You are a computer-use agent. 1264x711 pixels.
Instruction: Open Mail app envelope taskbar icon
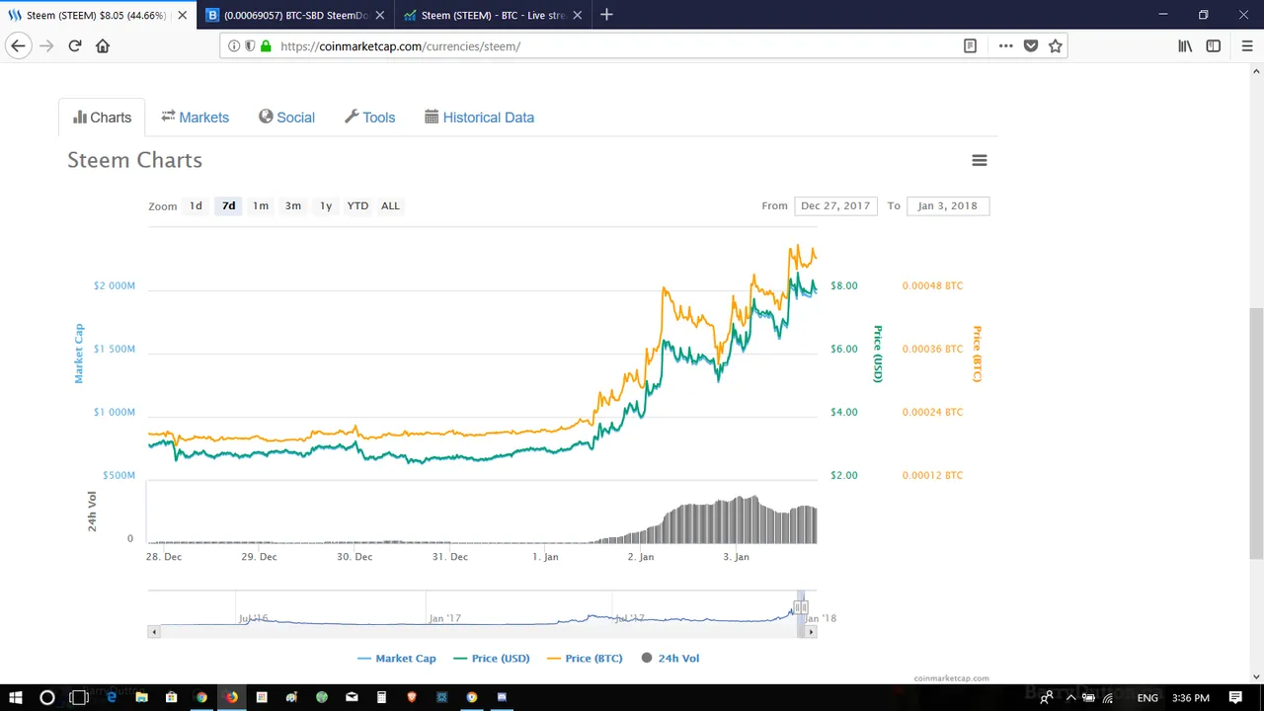(x=352, y=697)
